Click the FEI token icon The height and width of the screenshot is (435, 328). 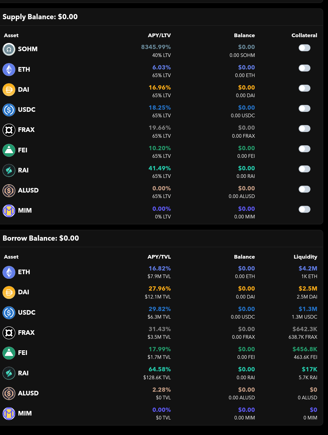click(9, 150)
